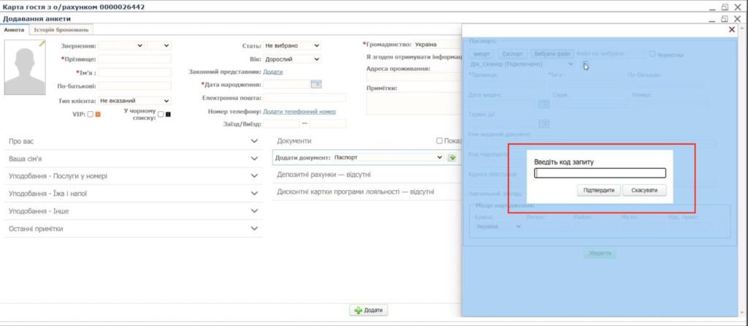Click Додати link for Законний представник

[273, 72]
